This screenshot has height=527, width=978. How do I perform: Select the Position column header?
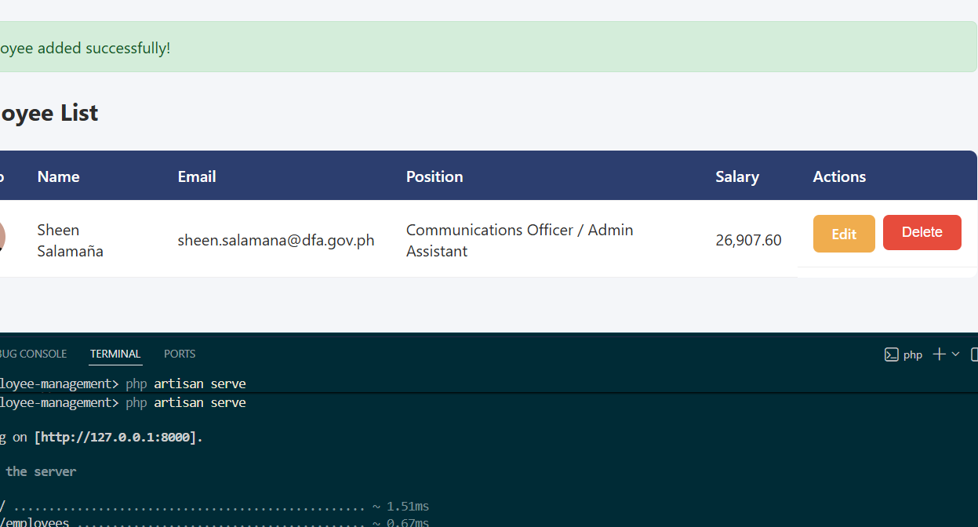pos(434,176)
